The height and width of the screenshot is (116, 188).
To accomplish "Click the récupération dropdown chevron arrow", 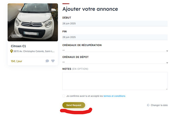I will click(x=167, y=51).
